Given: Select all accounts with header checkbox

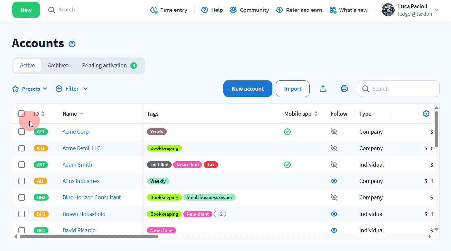Looking at the screenshot, I should point(22,114).
